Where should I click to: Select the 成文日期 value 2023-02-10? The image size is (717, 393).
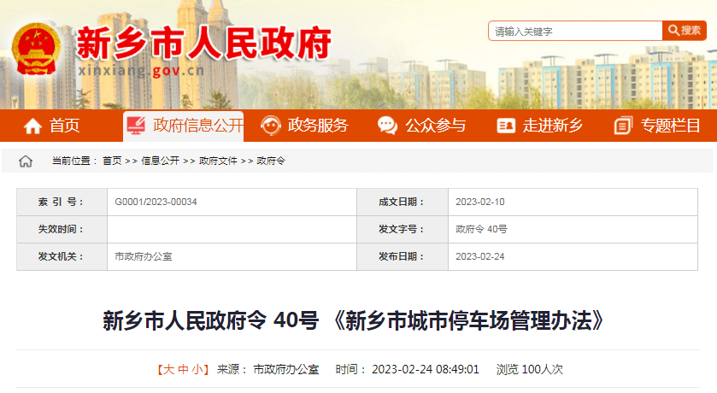pyautogui.click(x=480, y=202)
